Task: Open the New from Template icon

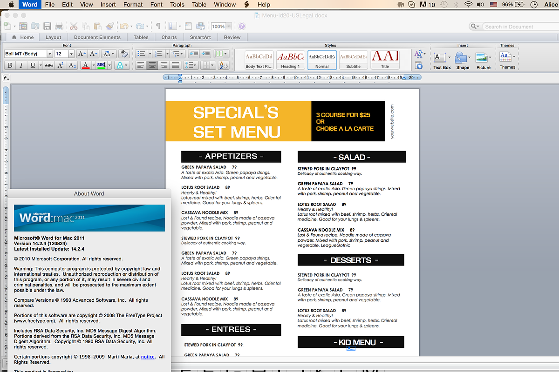Action: point(23,27)
